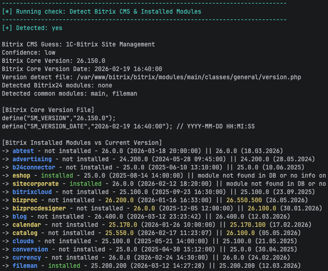Click the date (28.05.2024) in advertising row

(294, 159)
